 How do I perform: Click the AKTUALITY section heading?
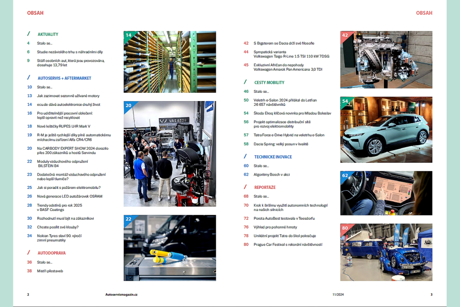(48, 34)
